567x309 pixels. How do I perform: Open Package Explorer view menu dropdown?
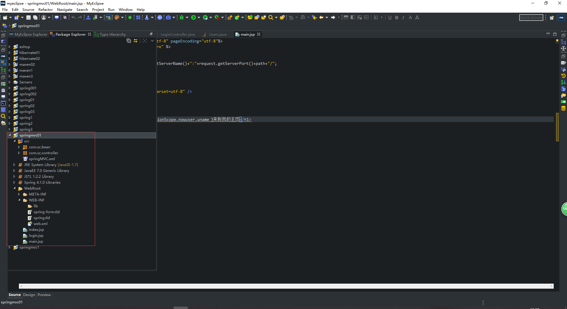152,41
